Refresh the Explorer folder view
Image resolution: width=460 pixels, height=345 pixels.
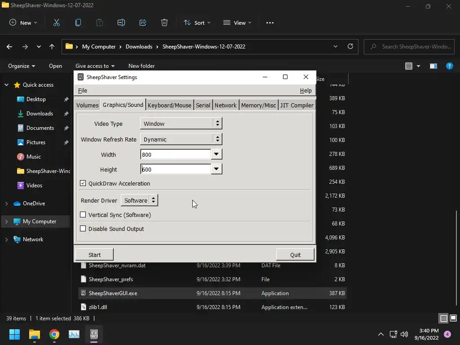point(350,46)
